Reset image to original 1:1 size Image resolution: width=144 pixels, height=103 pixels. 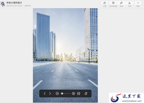(79, 94)
